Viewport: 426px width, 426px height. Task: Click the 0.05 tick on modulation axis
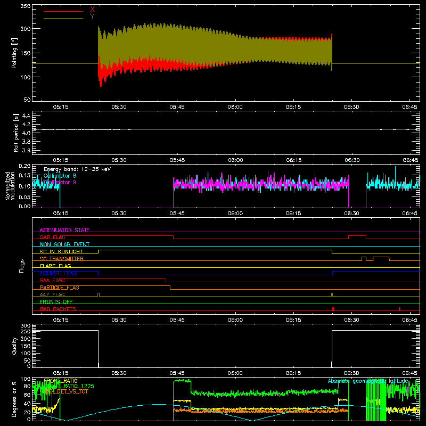[24, 196]
